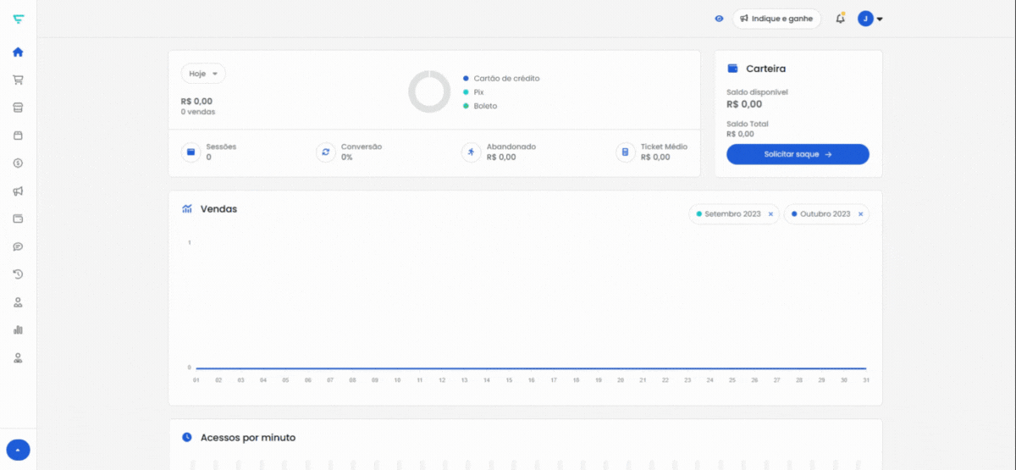Click the Sessões label
This screenshot has height=470, width=1016.
pyautogui.click(x=221, y=147)
